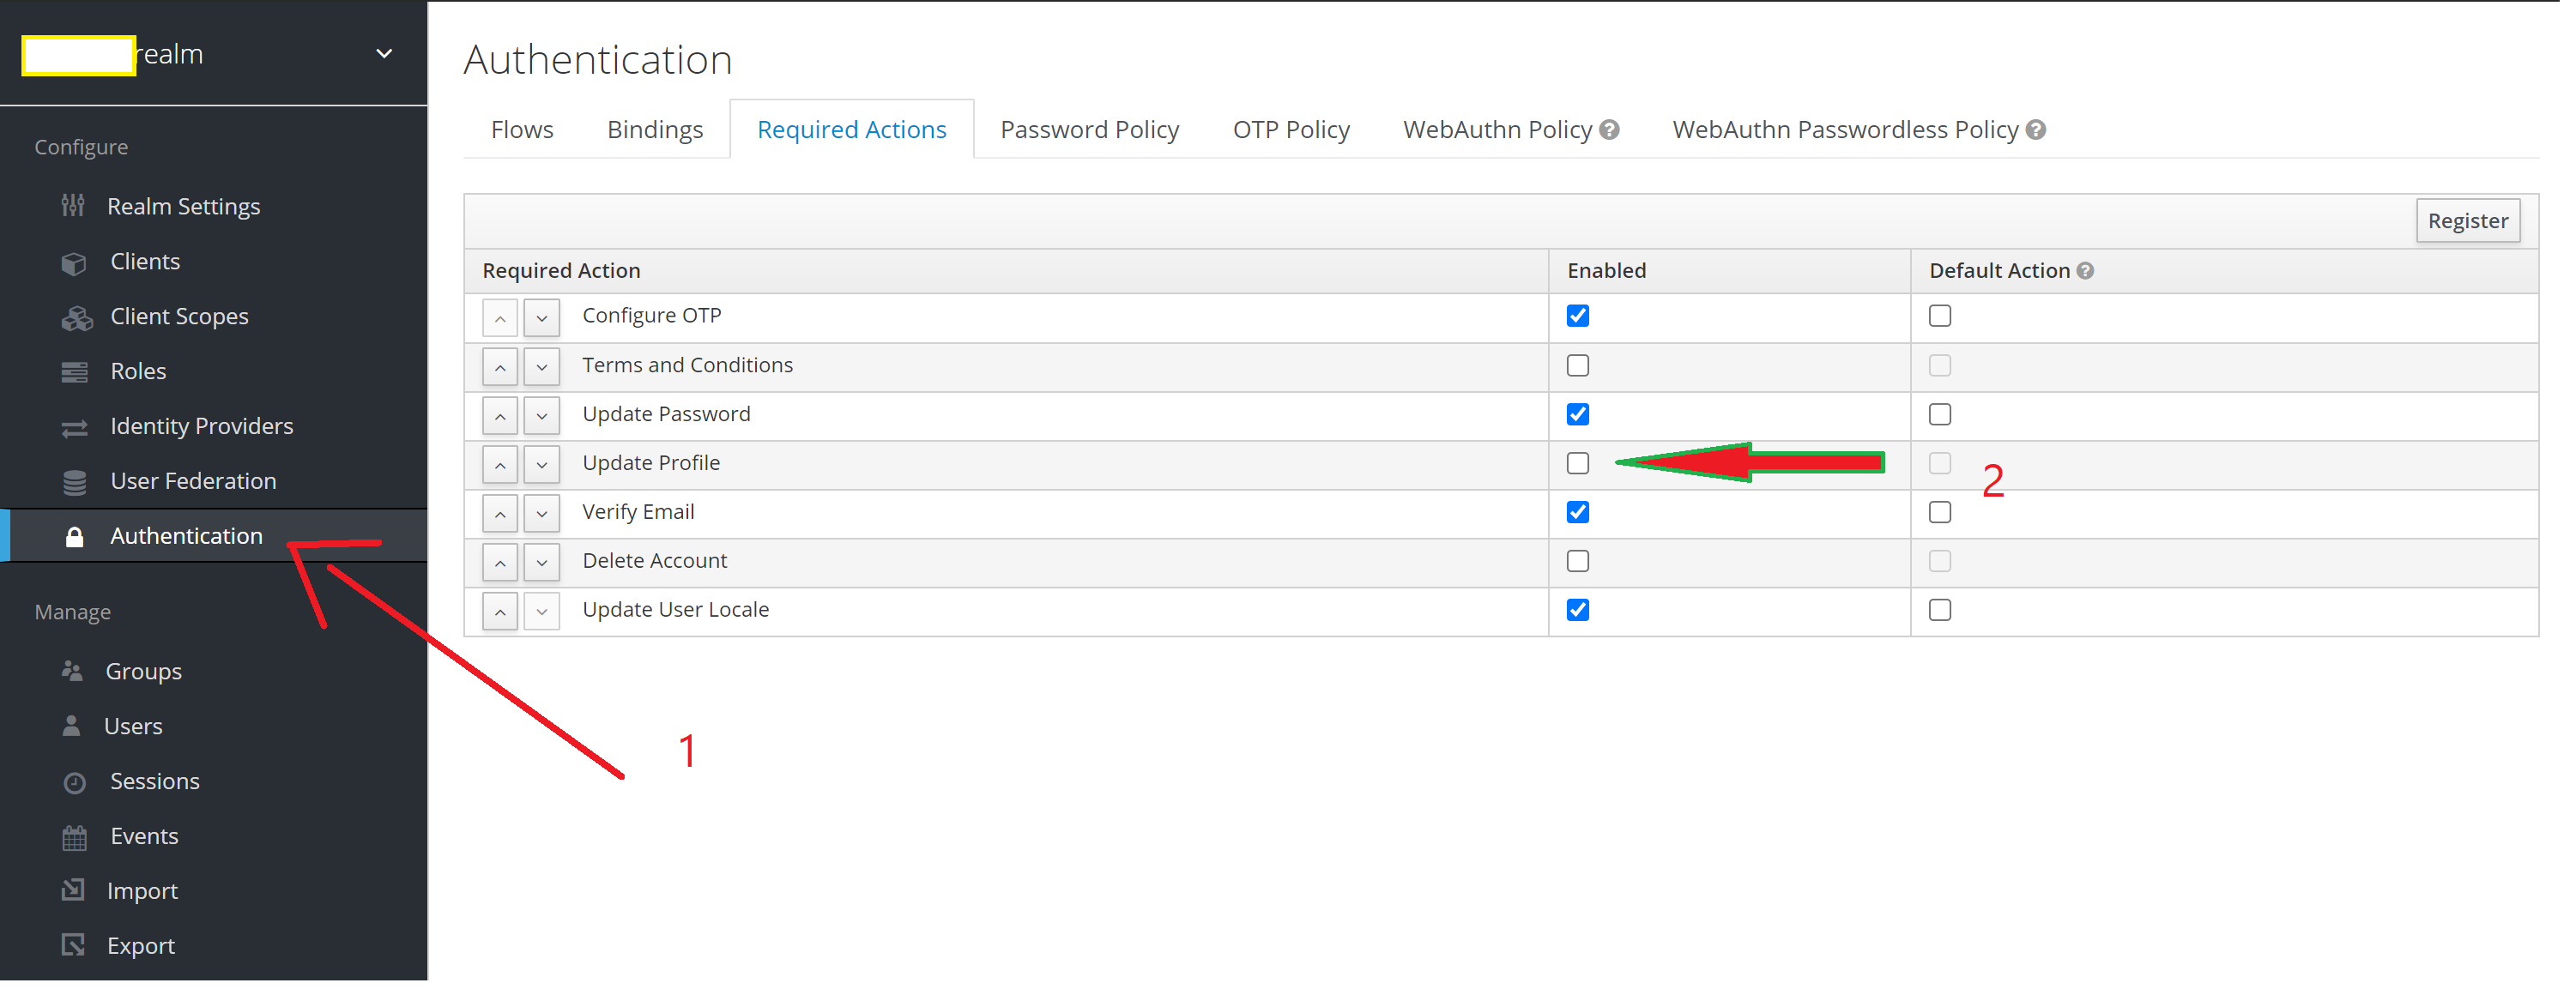Disable the Configure OTP enabled checkbox
Viewport: 2576px width, 995px height.
tap(1578, 316)
